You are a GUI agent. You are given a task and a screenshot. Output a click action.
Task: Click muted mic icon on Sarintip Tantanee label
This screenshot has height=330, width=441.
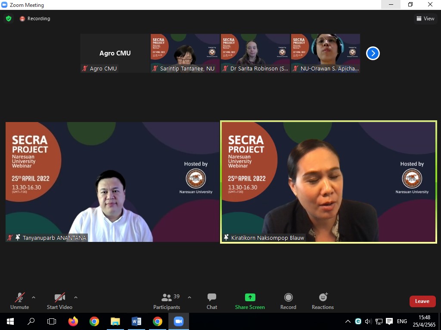click(155, 68)
